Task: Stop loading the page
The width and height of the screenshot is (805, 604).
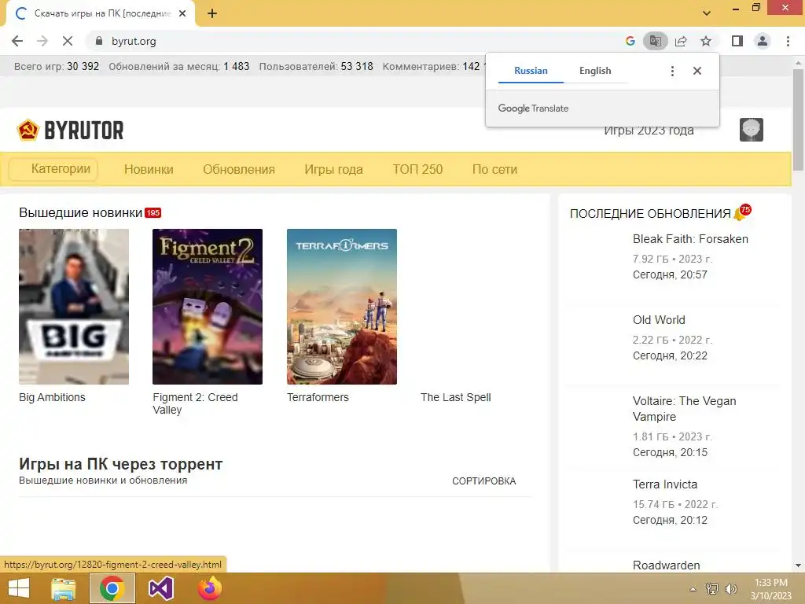Action: (x=68, y=41)
